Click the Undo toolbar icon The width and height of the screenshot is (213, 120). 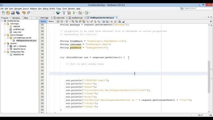(24, 13)
